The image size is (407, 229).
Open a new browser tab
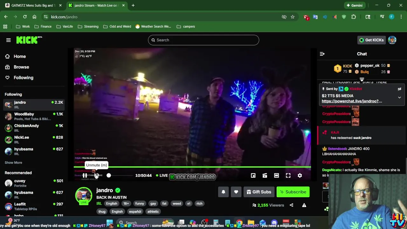133,5
